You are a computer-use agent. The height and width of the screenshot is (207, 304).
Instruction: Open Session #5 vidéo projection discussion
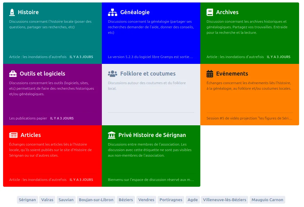(x=249, y=118)
